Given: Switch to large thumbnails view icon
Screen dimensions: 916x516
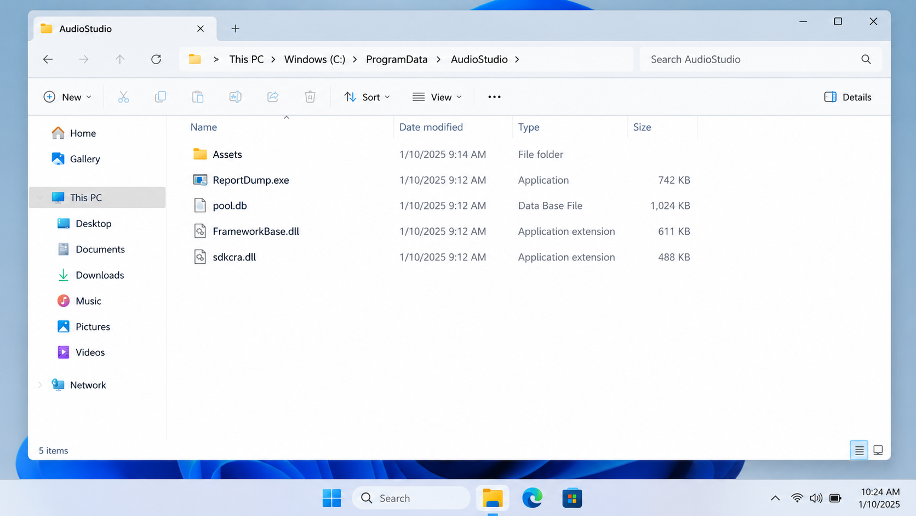Looking at the screenshot, I should [878, 450].
